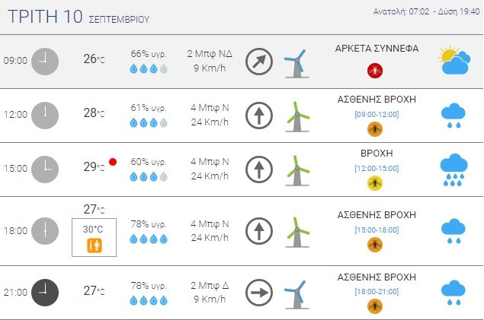The width and height of the screenshot is (484, 320).
Task: Click the dark night clock at 21:00
Action: (x=45, y=292)
